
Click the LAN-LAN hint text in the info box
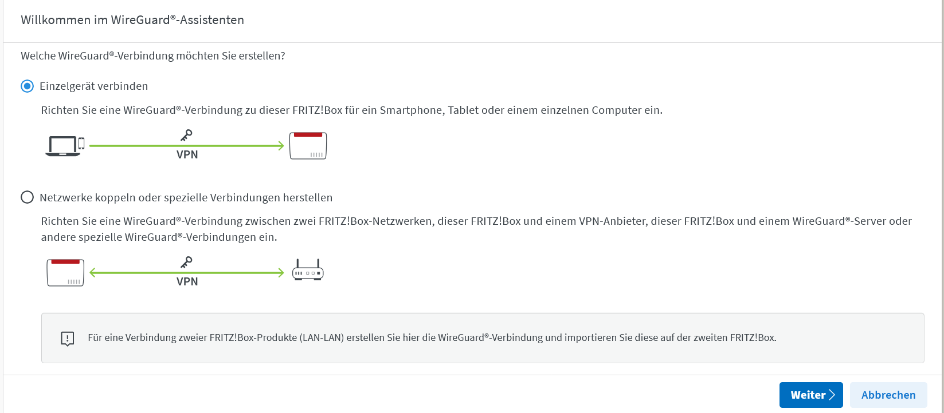click(x=432, y=338)
